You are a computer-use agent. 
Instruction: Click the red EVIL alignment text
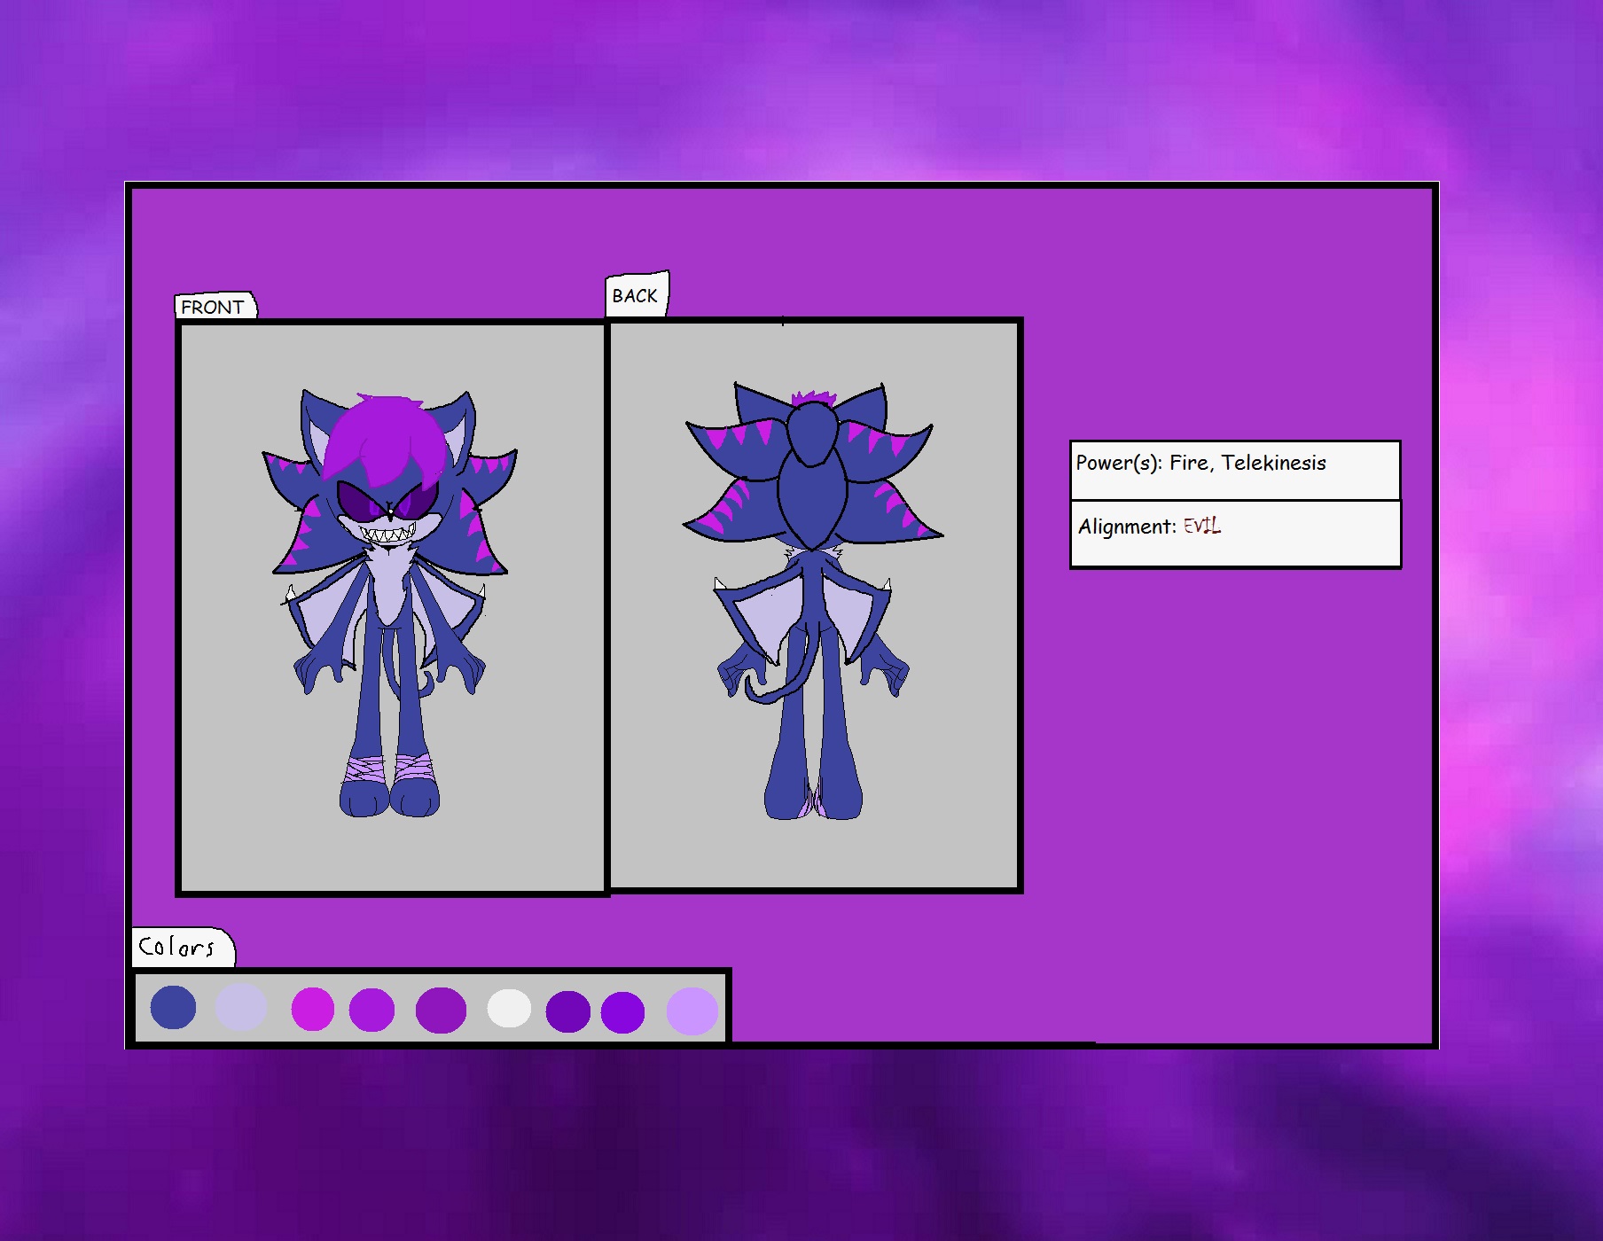pos(1202,526)
